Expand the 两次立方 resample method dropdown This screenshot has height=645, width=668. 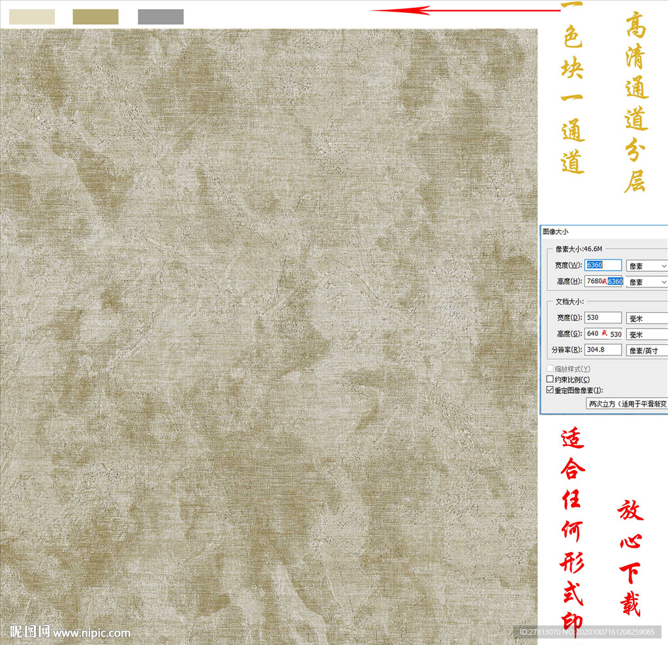(x=626, y=404)
